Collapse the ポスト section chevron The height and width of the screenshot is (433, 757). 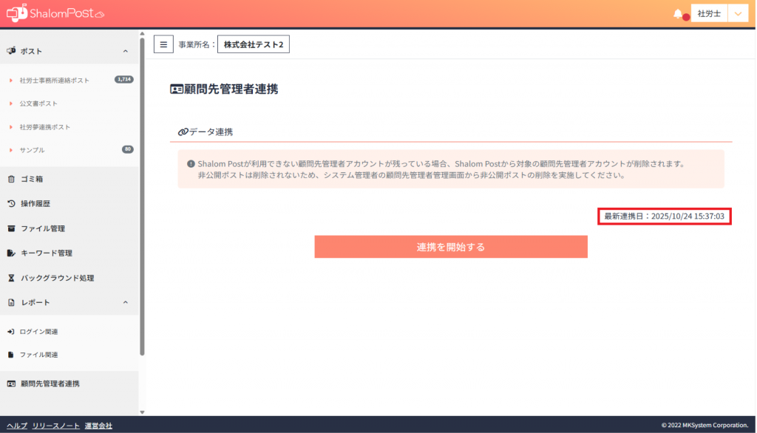pyautogui.click(x=125, y=51)
